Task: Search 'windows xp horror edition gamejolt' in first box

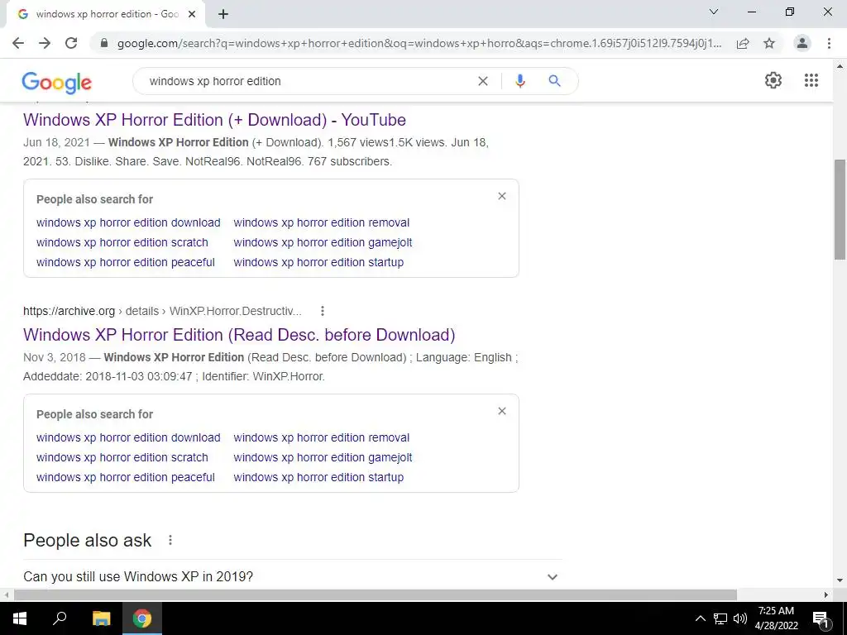Action: pos(323,242)
